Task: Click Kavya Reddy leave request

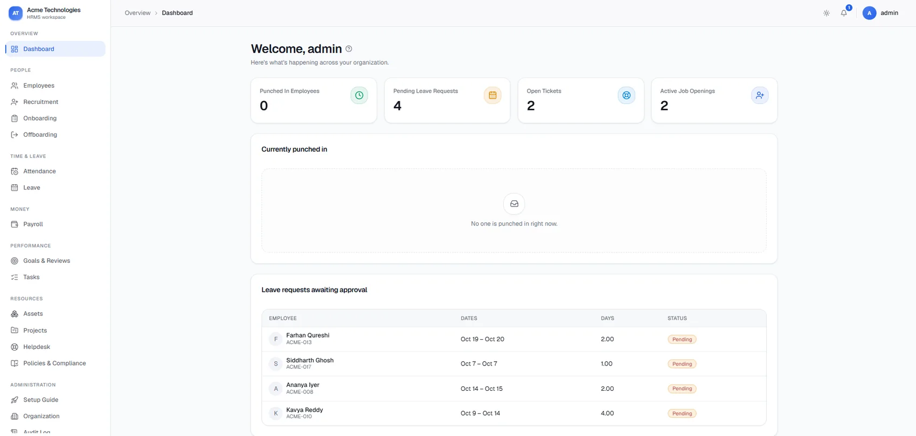Action: (x=514, y=413)
